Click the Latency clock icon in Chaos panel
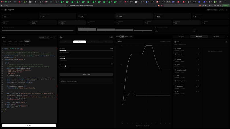 click(x=60, y=48)
